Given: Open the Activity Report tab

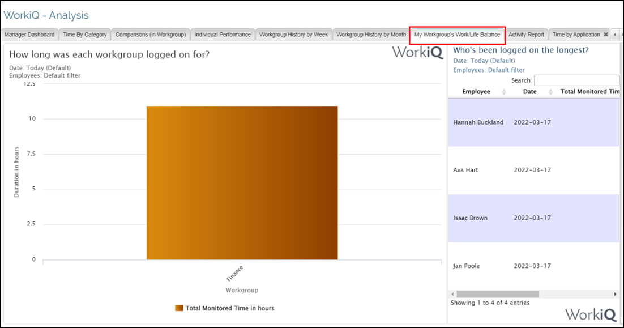Looking at the screenshot, I should 526,35.
